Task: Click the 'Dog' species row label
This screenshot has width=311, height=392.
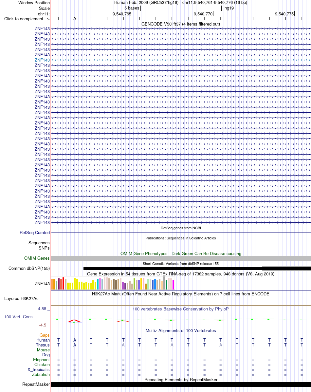Action: [46, 355]
